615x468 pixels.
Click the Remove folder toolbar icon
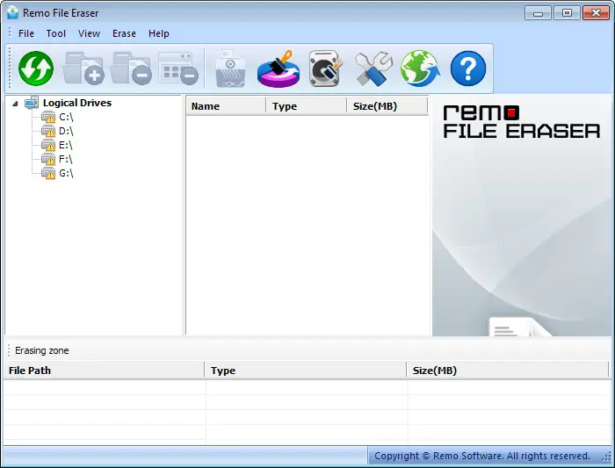coord(131,68)
